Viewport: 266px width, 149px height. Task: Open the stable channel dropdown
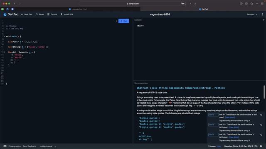[x=48, y=146]
